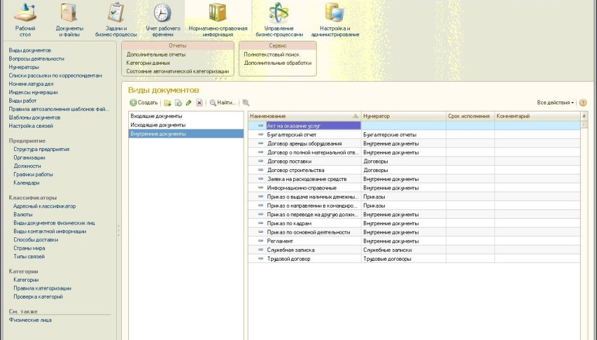Select Исходящие документы in the tree

pyautogui.click(x=157, y=125)
